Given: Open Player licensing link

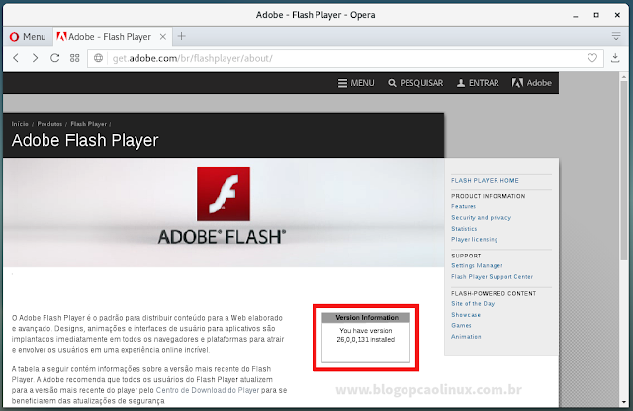Looking at the screenshot, I should point(475,240).
